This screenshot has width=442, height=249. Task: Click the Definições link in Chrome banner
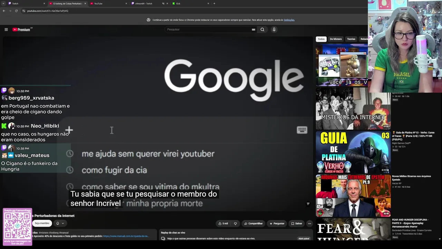coord(289,20)
